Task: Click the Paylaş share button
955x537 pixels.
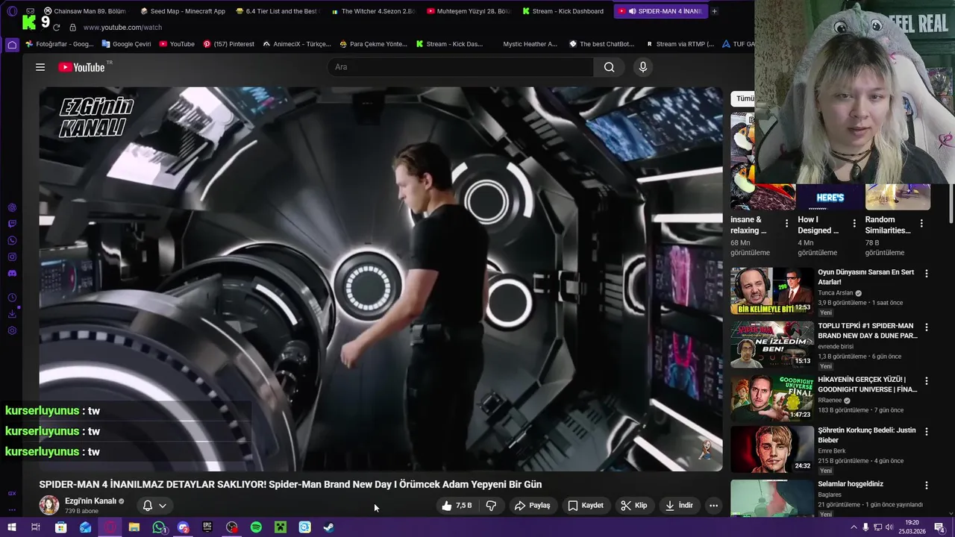Action: tap(532, 506)
